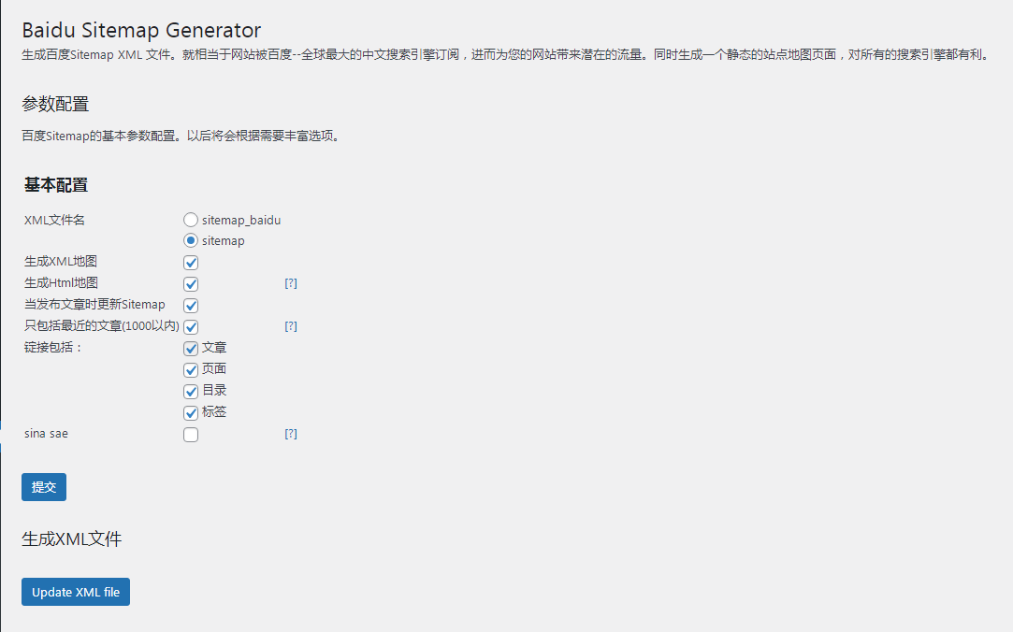Image resolution: width=1013 pixels, height=632 pixels.
Task: Click the 只包括最近的文章(1000以内) label text
Action: [x=102, y=326]
